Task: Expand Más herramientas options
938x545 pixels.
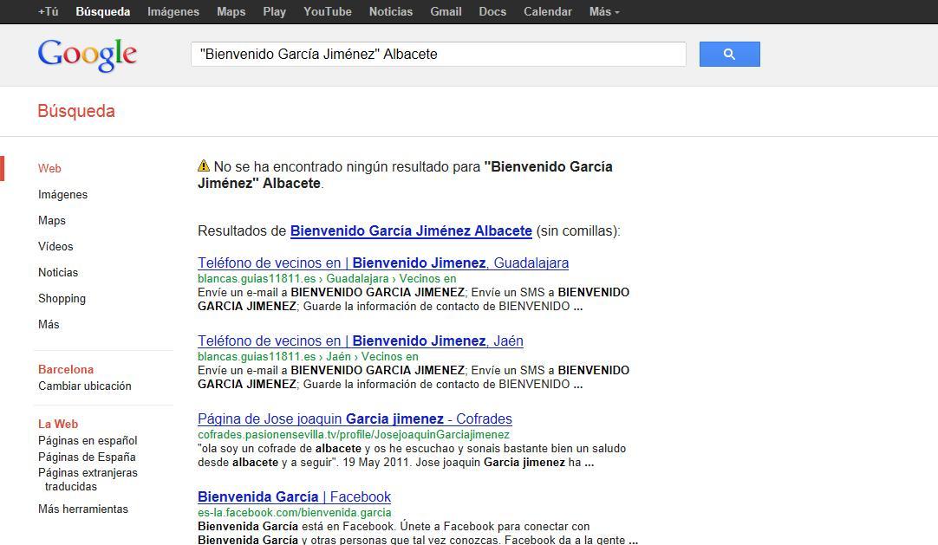Action: (83, 509)
